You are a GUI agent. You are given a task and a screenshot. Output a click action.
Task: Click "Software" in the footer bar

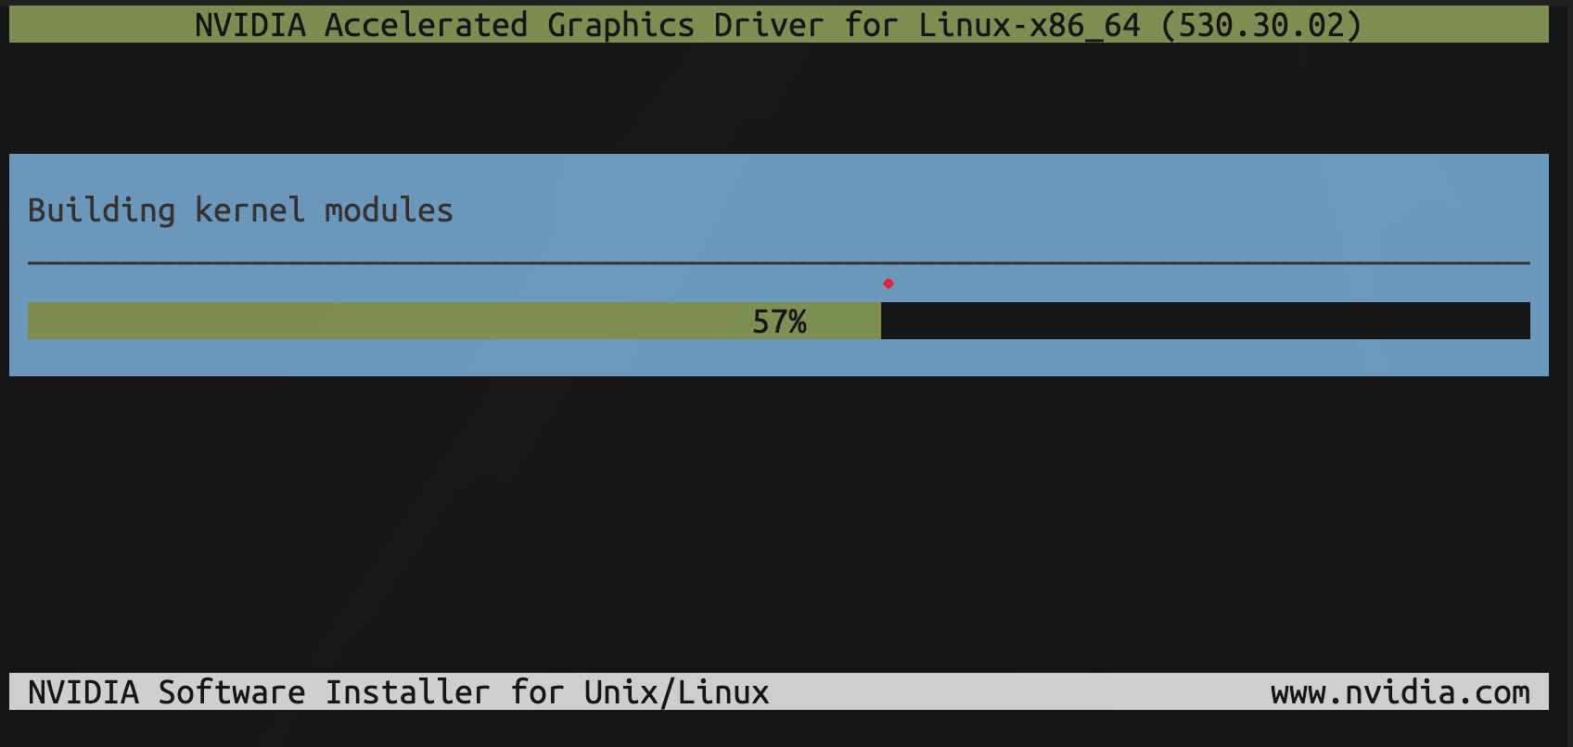[x=231, y=692]
